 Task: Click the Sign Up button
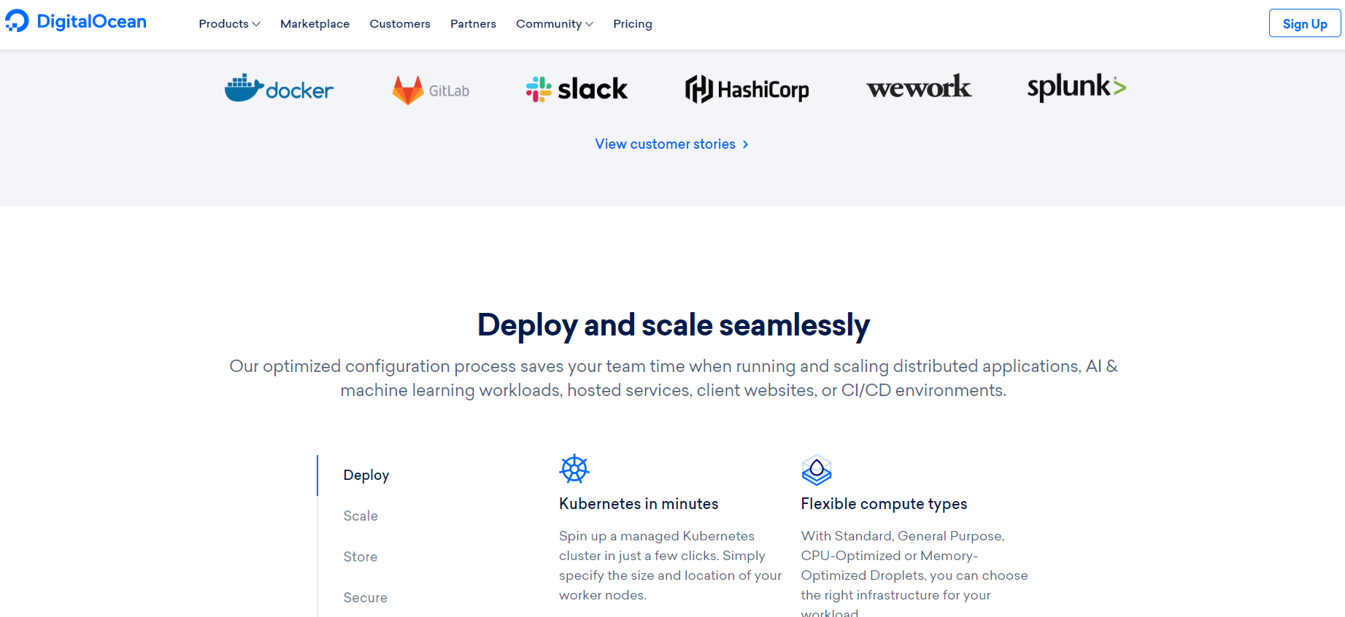(1305, 23)
